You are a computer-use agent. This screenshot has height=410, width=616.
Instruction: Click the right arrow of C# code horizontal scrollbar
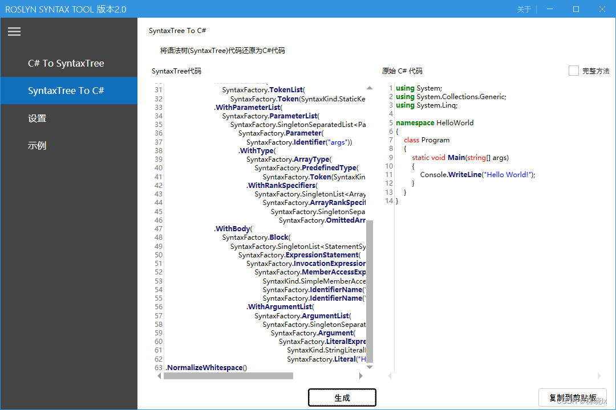point(599,376)
